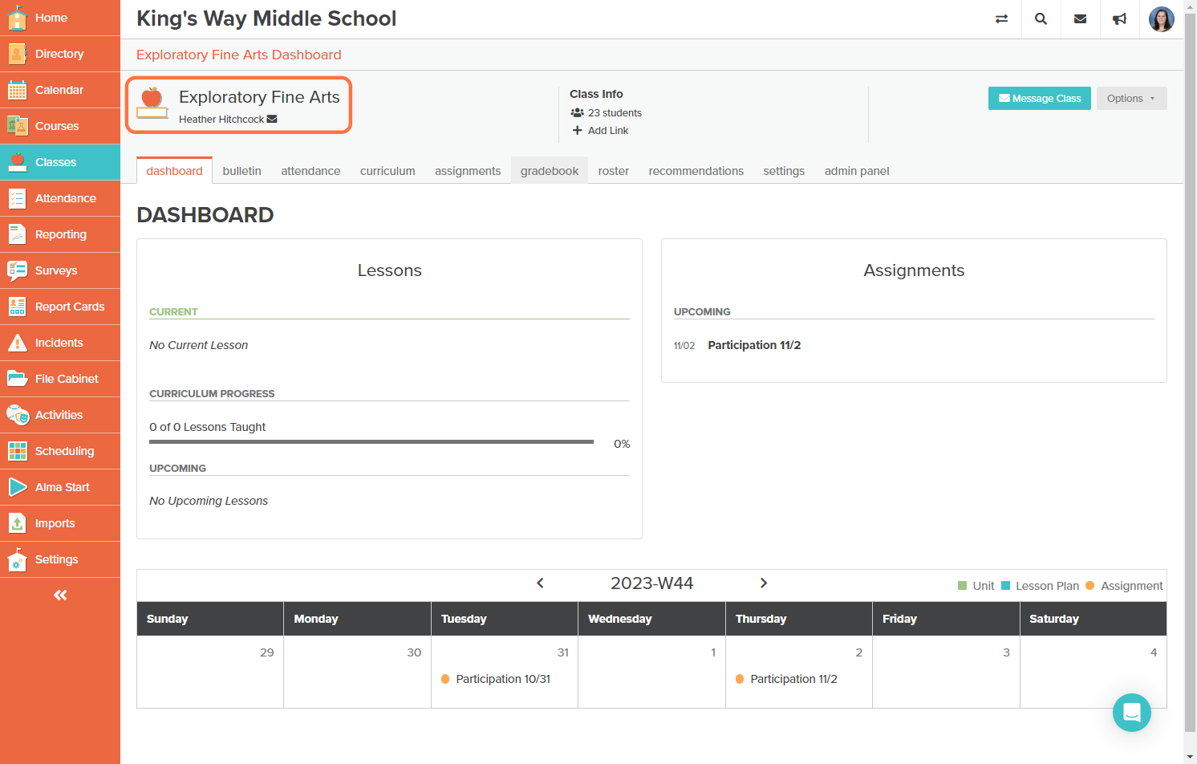Click the Message Class button
Viewport: 1197px width, 764px height.
point(1040,99)
